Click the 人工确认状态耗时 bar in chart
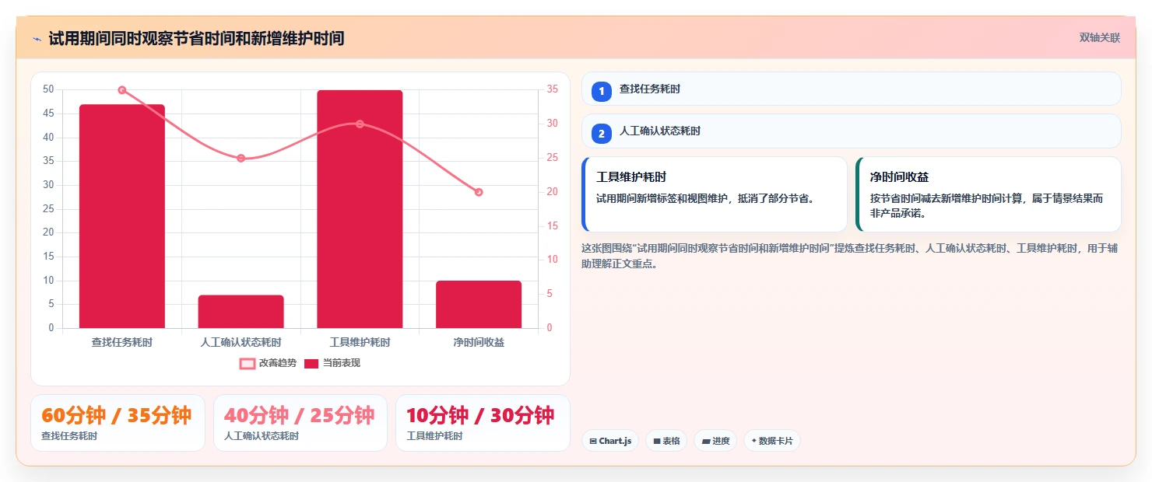Viewport: 1152px width, 482px height. [241, 311]
